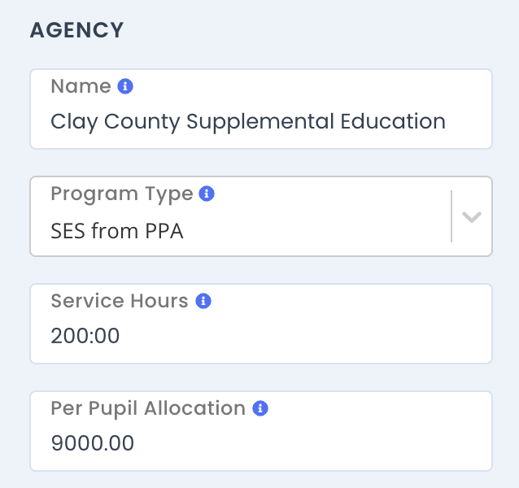519x488 pixels.
Task: Open the Program Type combo box
Action: click(261, 216)
